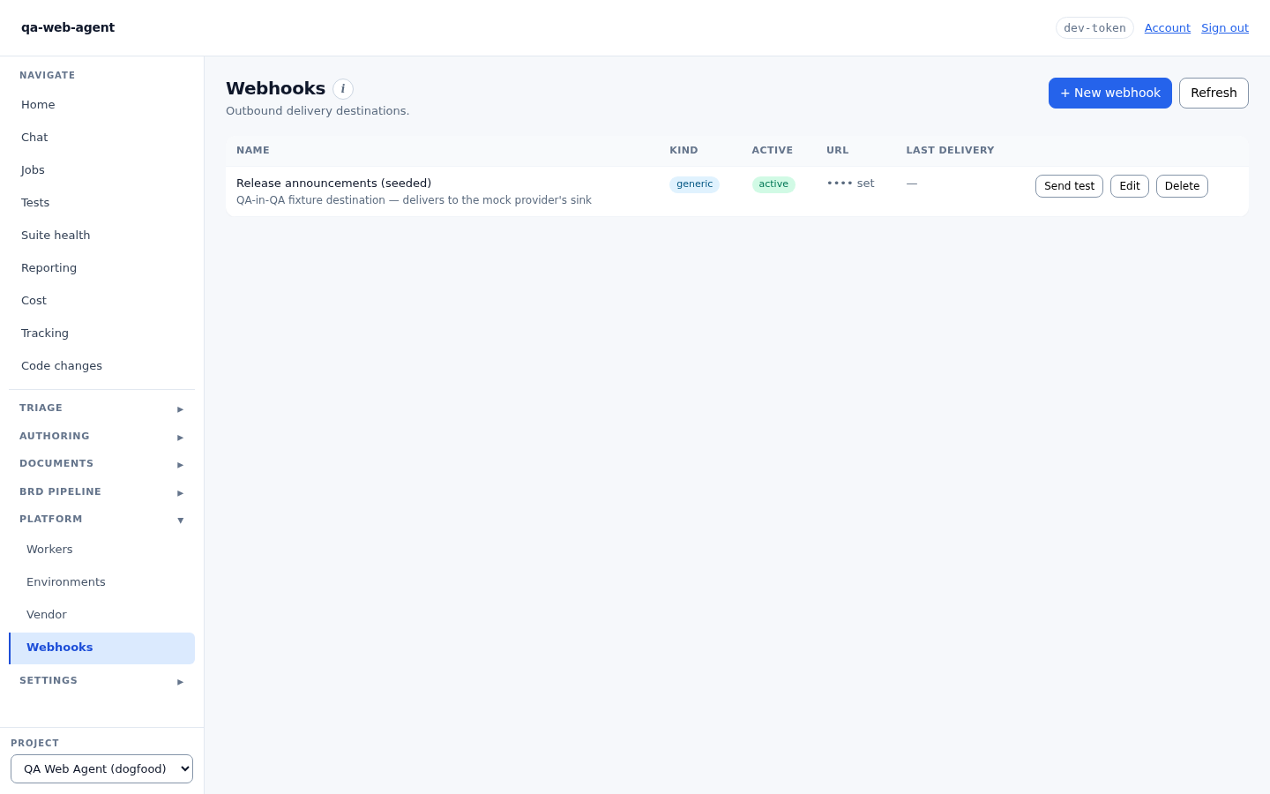Refresh the webhooks list
Viewport: 1270px width, 794px height.
(1214, 94)
